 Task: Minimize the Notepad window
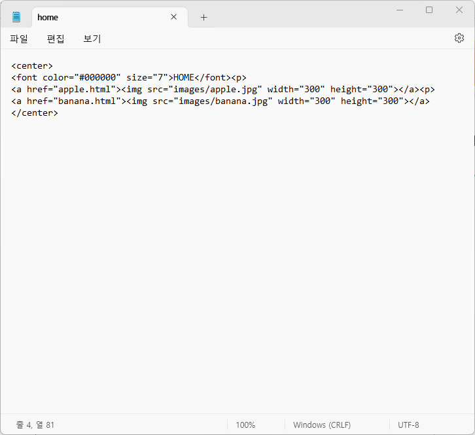[400, 10]
